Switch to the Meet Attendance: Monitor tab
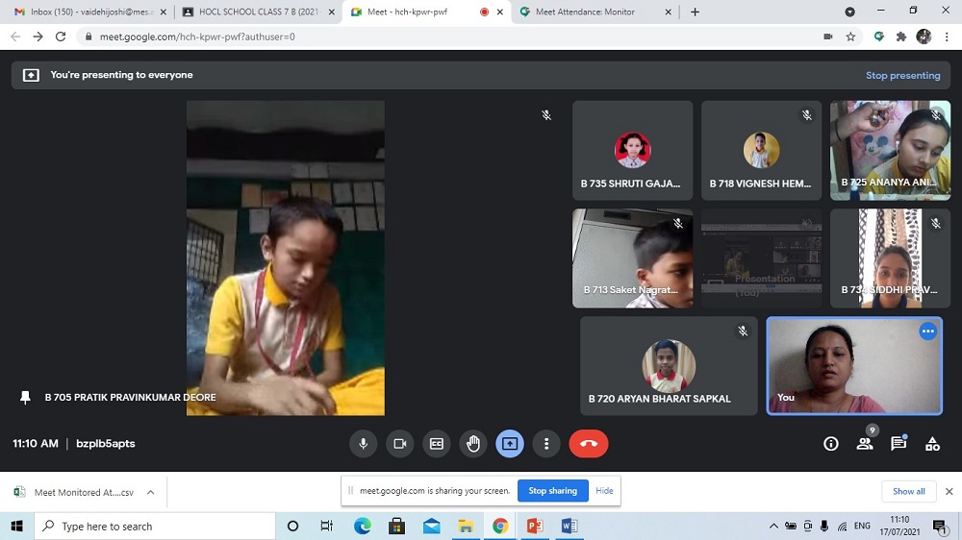962x540 pixels. coord(592,12)
